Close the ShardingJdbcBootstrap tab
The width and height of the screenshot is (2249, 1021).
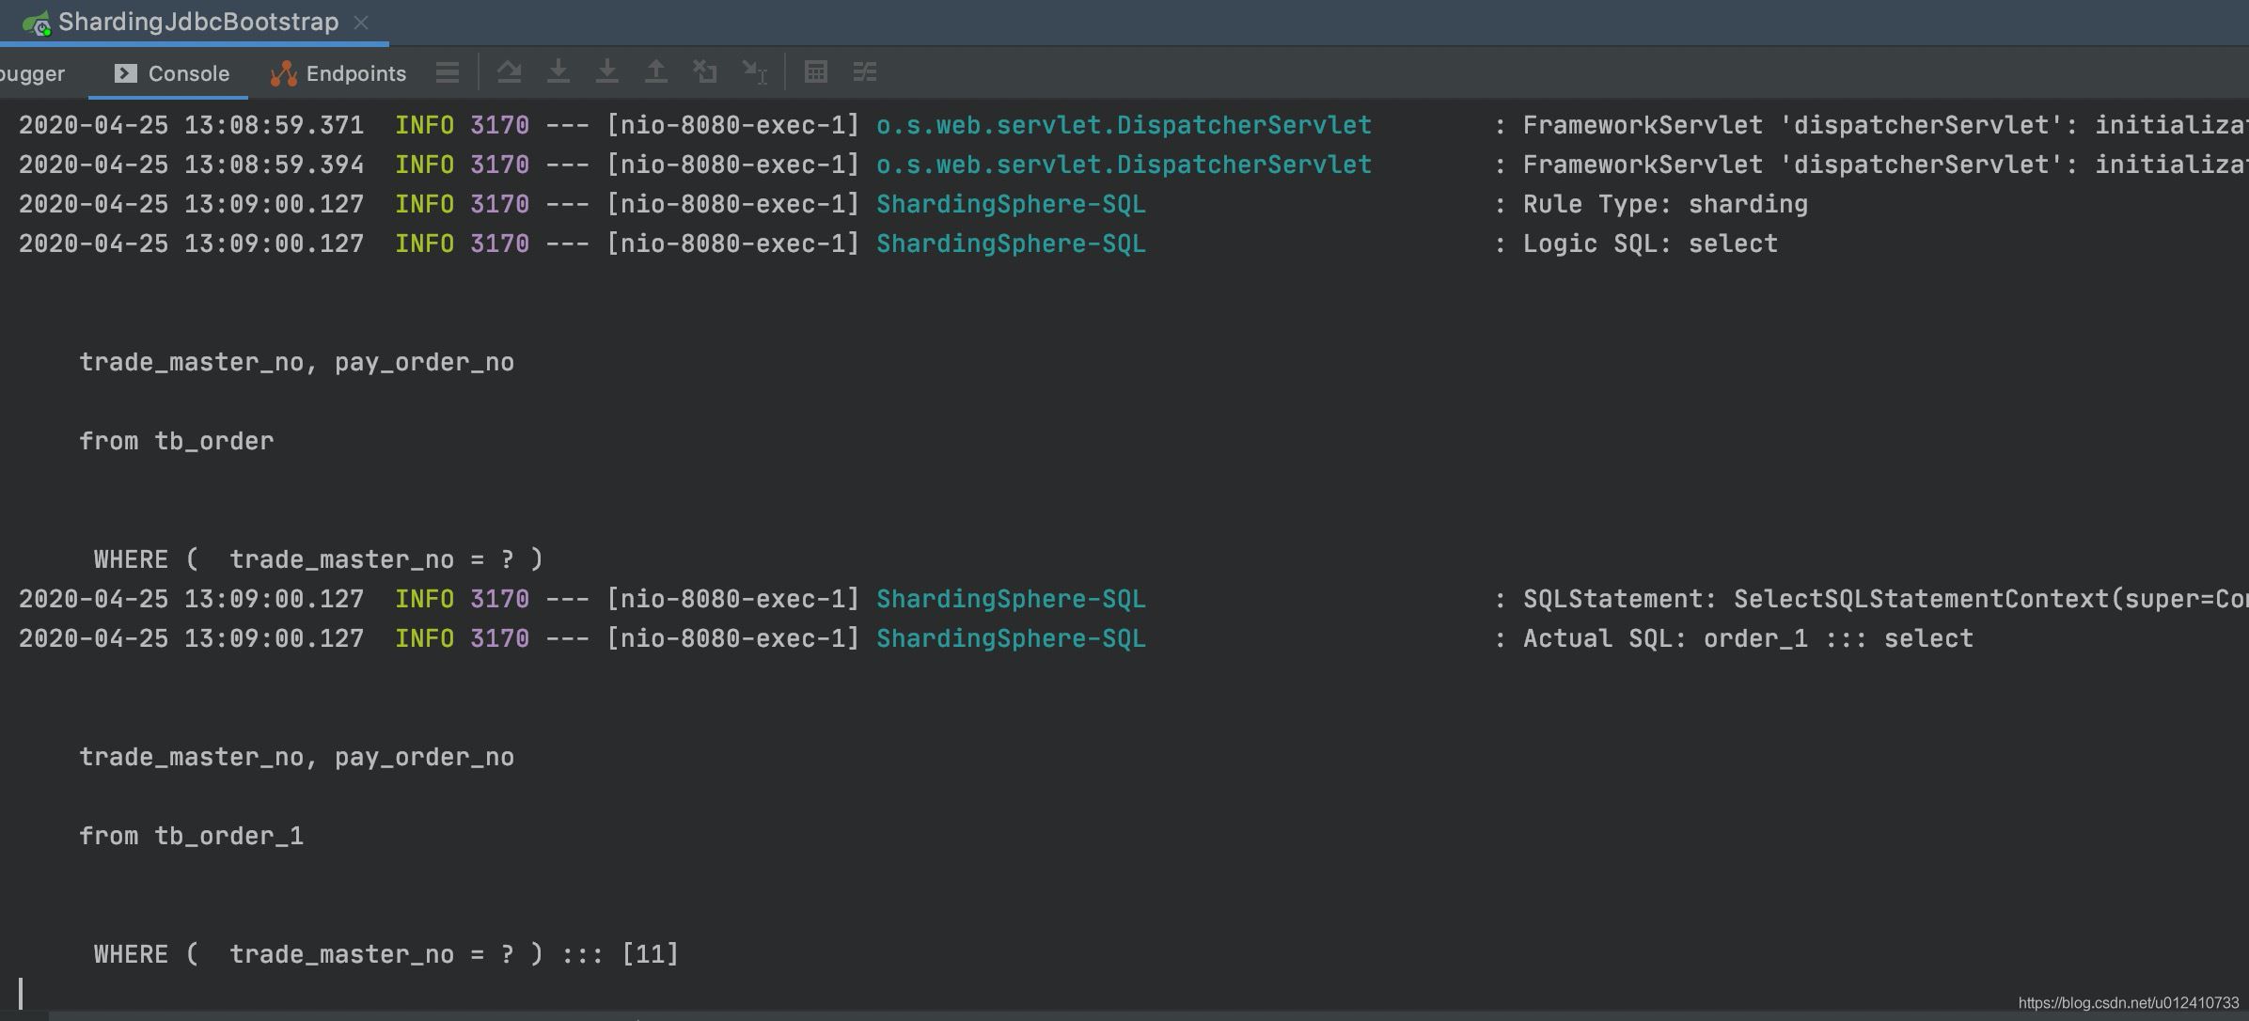(x=361, y=23)
